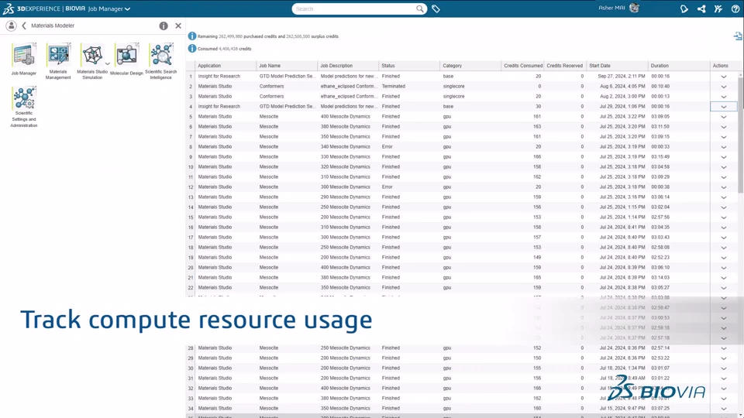The image size is (744, 418).
Task: Open actions chevron for row 4
Action: coord(724,107)
